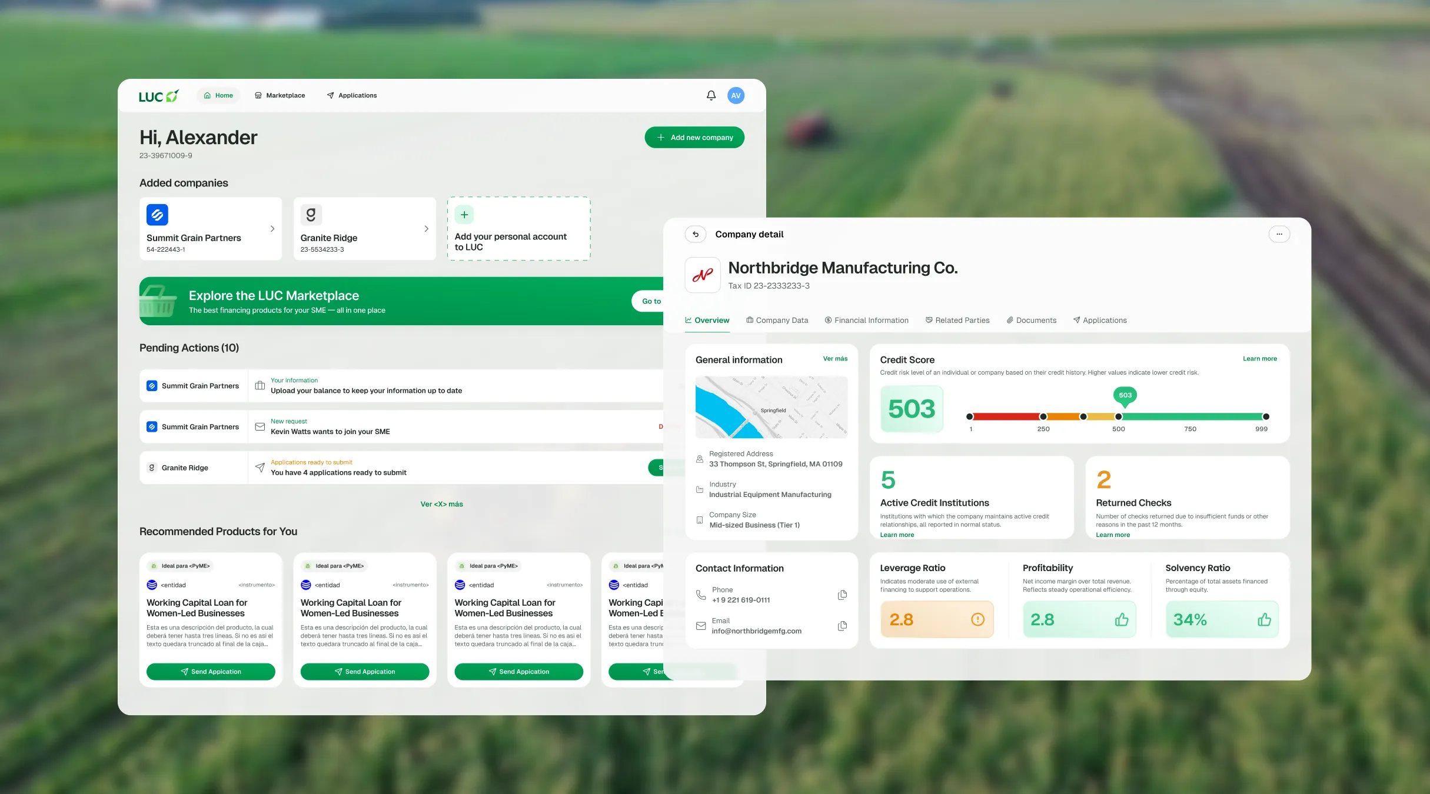Click the Add new company button

point(694,138)
